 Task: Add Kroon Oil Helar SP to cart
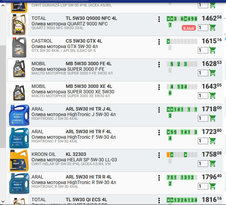click(212, 164)
